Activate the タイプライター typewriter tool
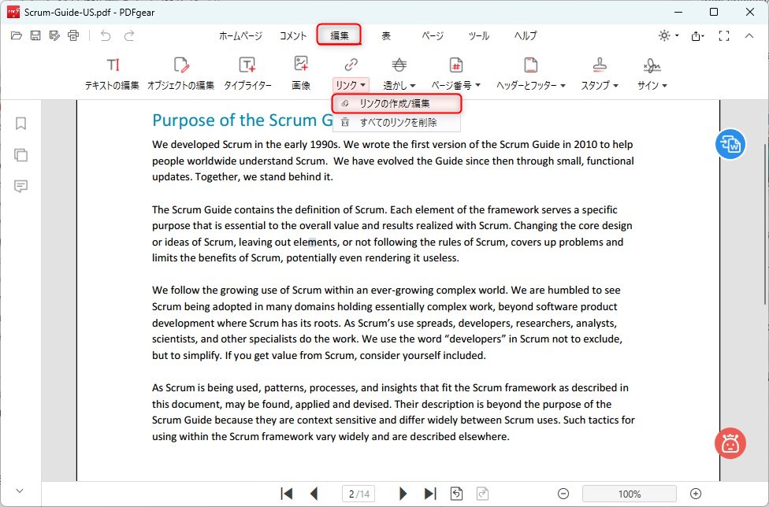Image resolution: width=769 pixels, height=507 pixels. coord(247,72)
